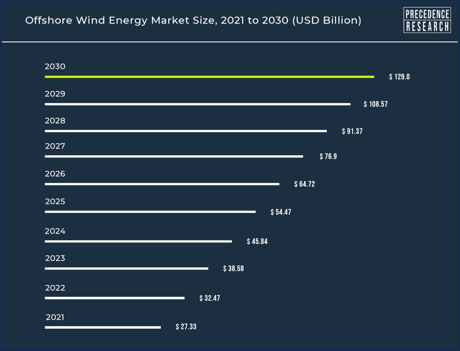Image resolution: width=460 pixels, height=351 pixels.
Task: Select the 2025 year label
Action: [x=55, y=202]
